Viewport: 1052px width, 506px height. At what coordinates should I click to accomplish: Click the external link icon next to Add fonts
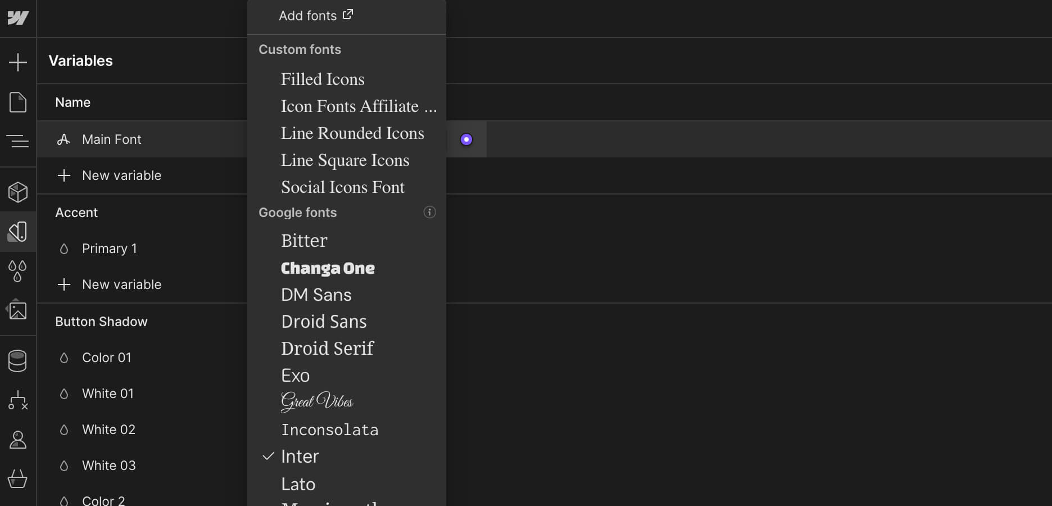click(x=348, y=14)
